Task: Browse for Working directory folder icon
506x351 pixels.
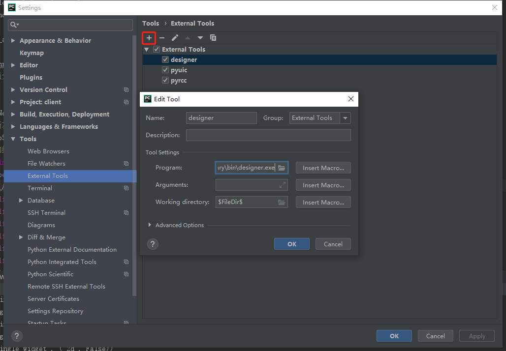Action: click(x=282, y=202)
